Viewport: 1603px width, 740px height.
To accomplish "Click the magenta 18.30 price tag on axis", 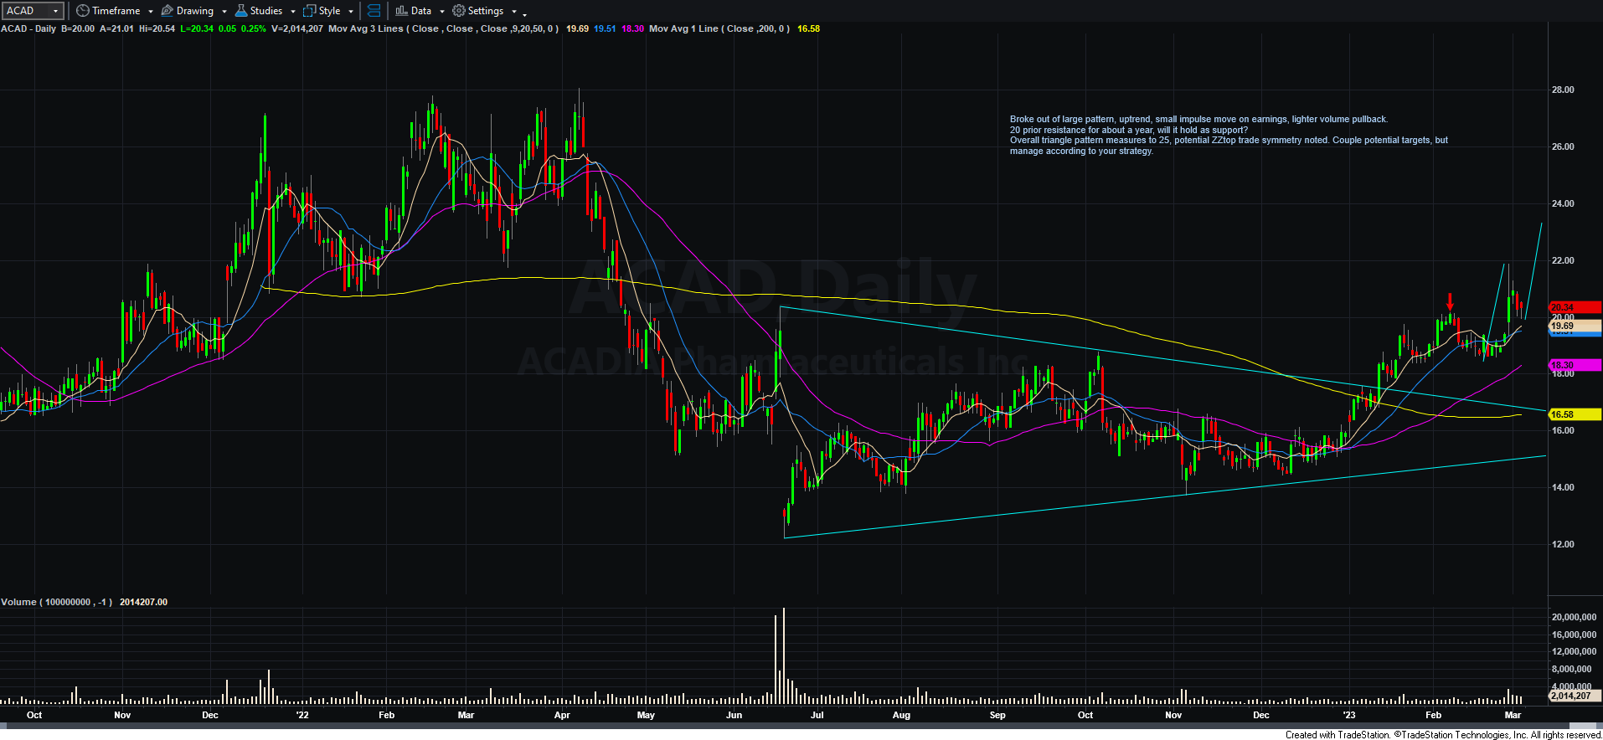I will [1575, 365].
